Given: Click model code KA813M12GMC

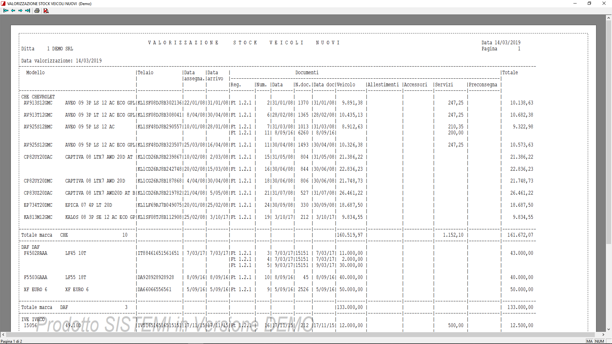Looking at the screenshot, I should tap(38, 217).
